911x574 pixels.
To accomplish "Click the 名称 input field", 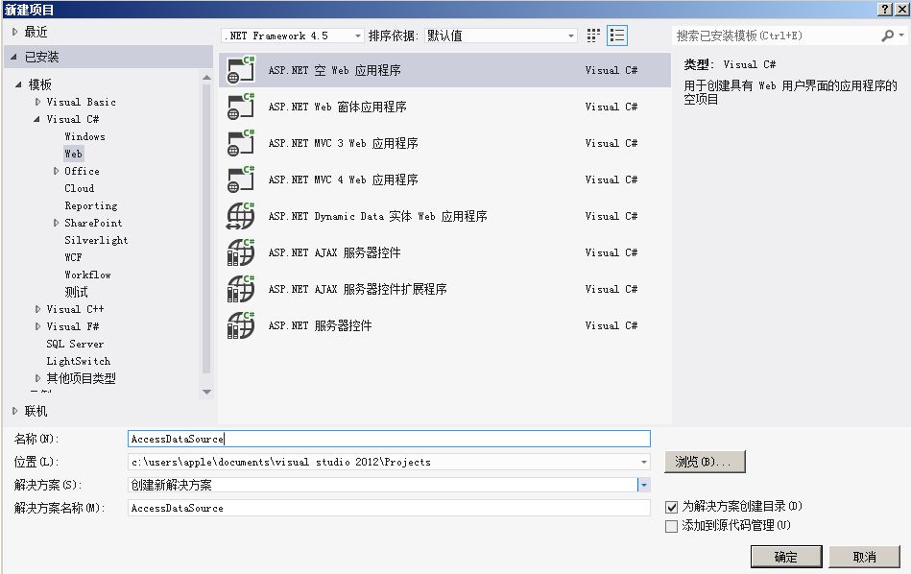I will [x=389, y=439].
